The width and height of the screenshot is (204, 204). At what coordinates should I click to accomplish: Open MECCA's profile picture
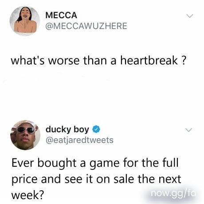pos(25,21)
